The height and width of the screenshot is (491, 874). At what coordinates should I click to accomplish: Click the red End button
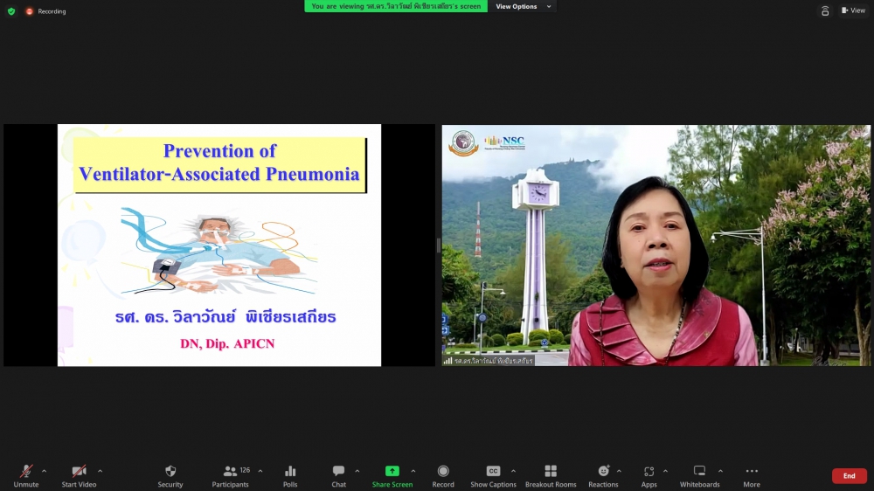[x=849, y=476]
